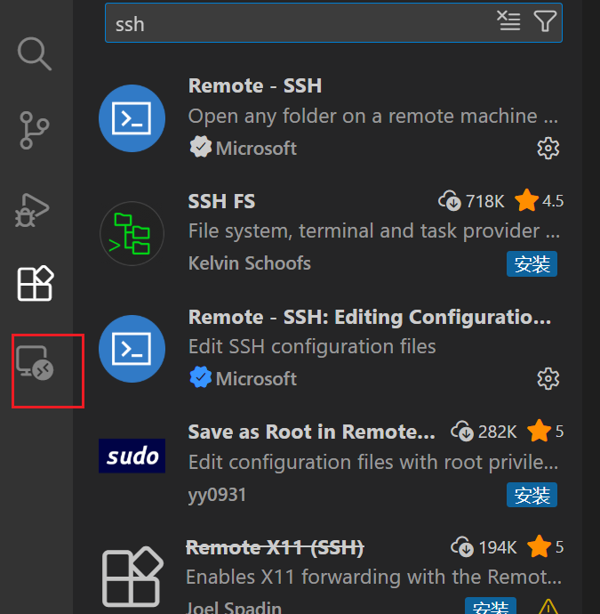Click blue verified badge under Editing Configuration
This screenshot has height=614, width=600.
201,377
